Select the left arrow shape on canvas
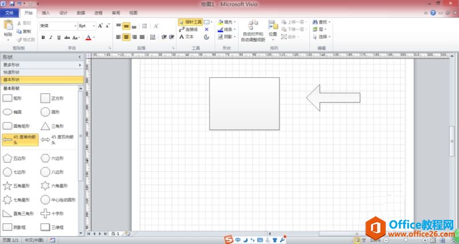This screenshot has height=244, width=459. pyautogui.click(x=333, y=97)
